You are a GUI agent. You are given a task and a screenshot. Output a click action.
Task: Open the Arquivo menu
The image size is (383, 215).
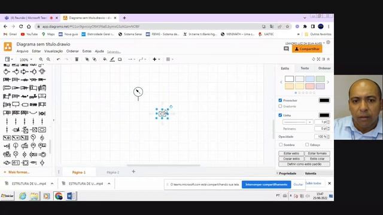(23, 51)
